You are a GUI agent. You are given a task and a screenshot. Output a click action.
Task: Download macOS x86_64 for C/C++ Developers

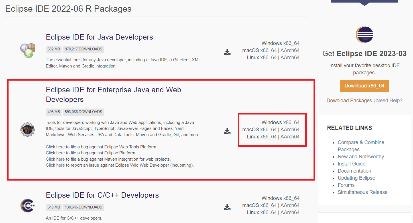coord(268,205)
